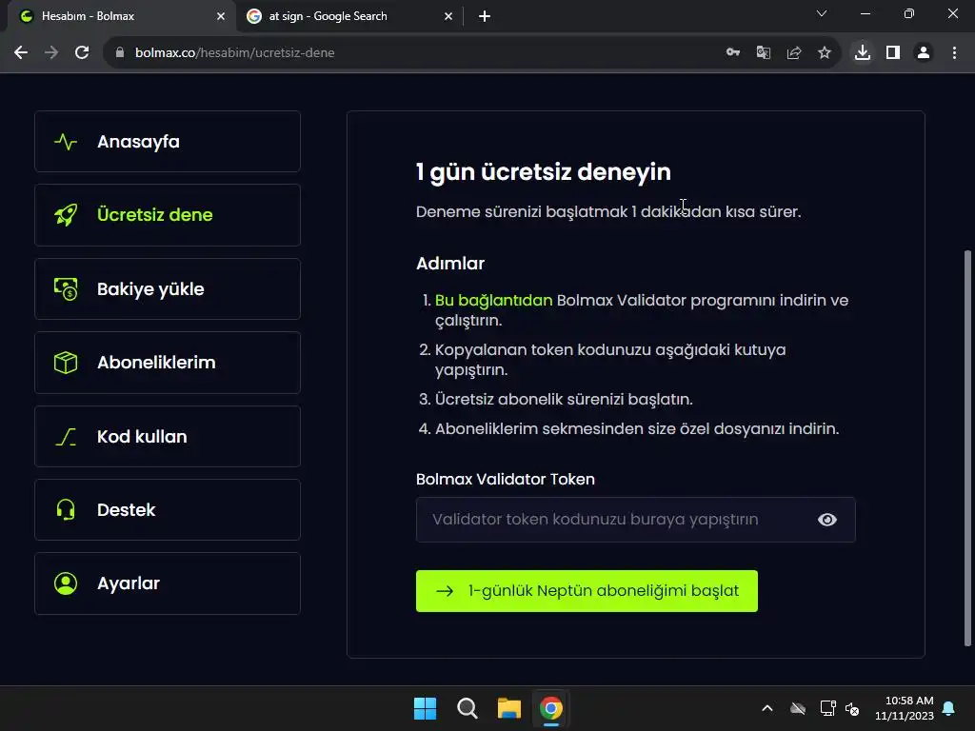This screenshot has height=731, width=975.
Task: Open Chrome three-dot menu
Action: click(954, 53)
